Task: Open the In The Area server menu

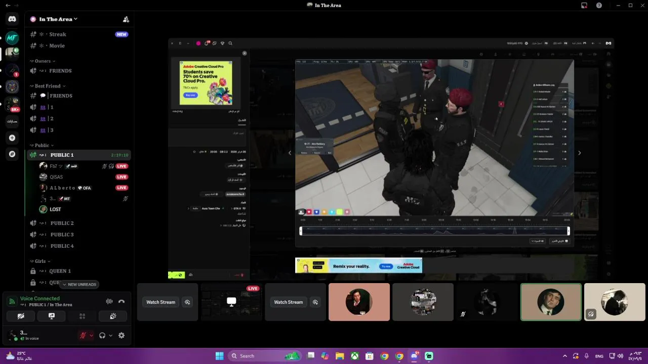Action: [58, 19]
